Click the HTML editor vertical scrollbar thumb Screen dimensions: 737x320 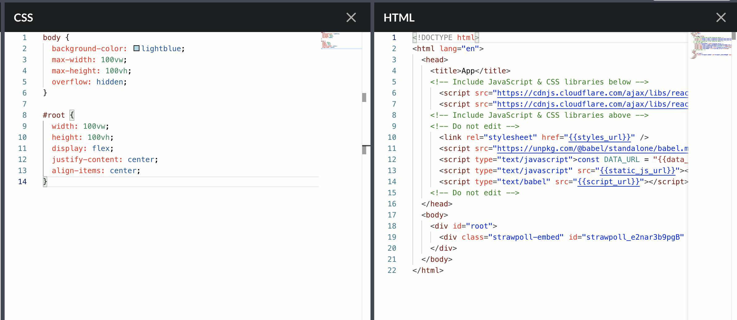pos(734,36)
